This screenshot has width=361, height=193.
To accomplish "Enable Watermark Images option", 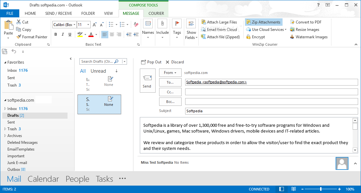I will coord(309,37).
